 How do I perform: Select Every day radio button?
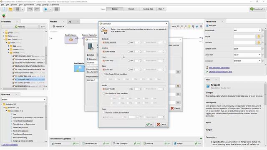[x=104, y=70]
